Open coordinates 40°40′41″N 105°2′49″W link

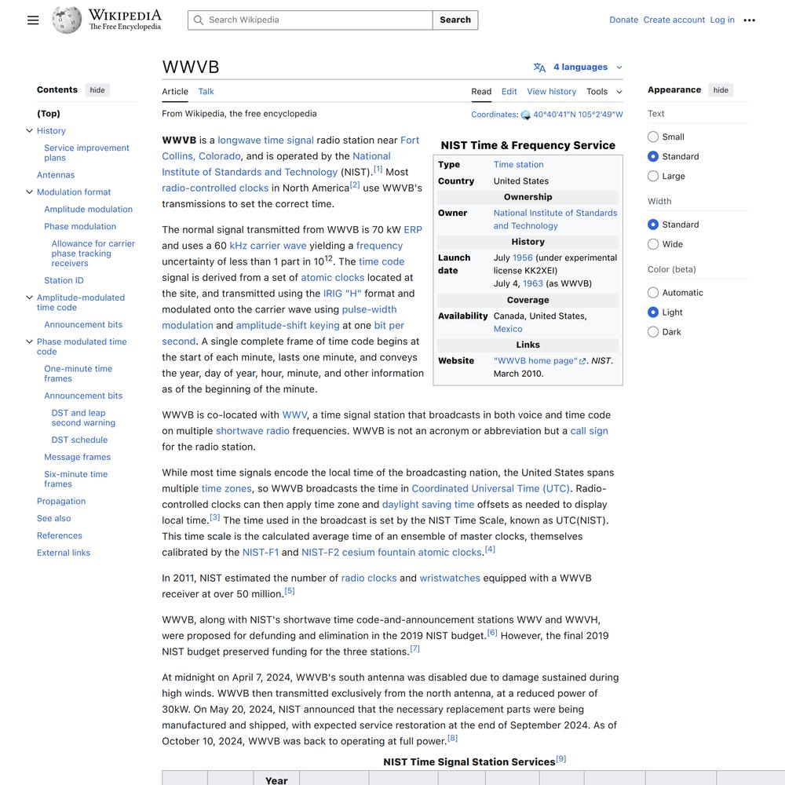coord(578,115)
